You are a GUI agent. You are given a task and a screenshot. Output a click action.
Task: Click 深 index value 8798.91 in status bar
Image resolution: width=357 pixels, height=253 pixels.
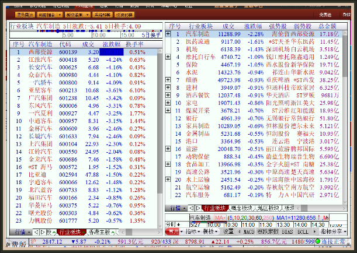(x=195, y=241)
